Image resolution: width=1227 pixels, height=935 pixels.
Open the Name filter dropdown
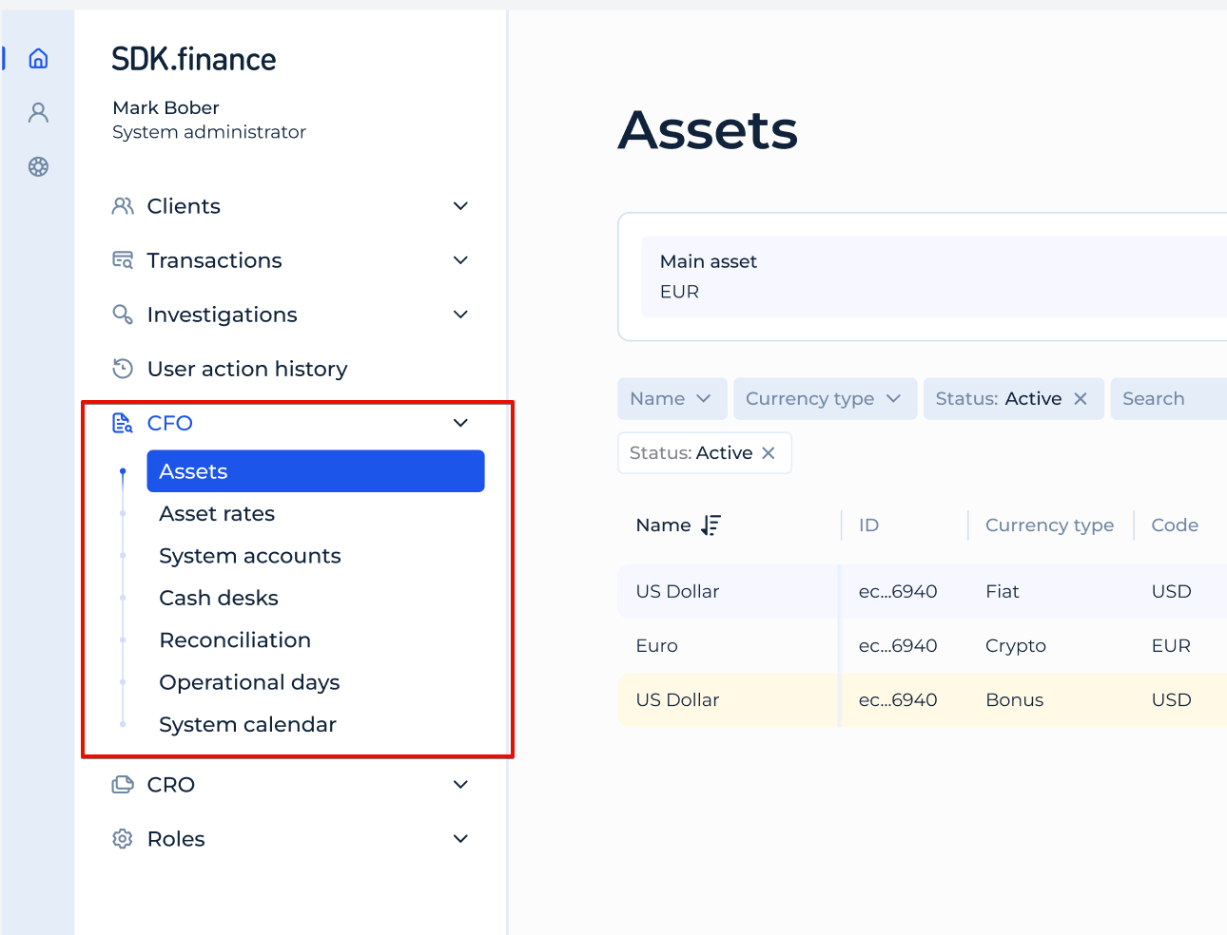tap(672, 398)
